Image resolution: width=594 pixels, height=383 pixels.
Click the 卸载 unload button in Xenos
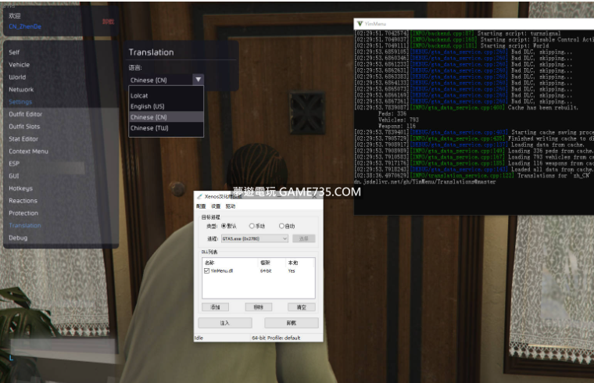point(292,323)
